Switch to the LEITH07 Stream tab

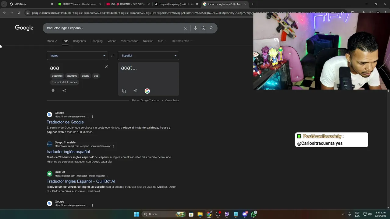coord(80,4)
